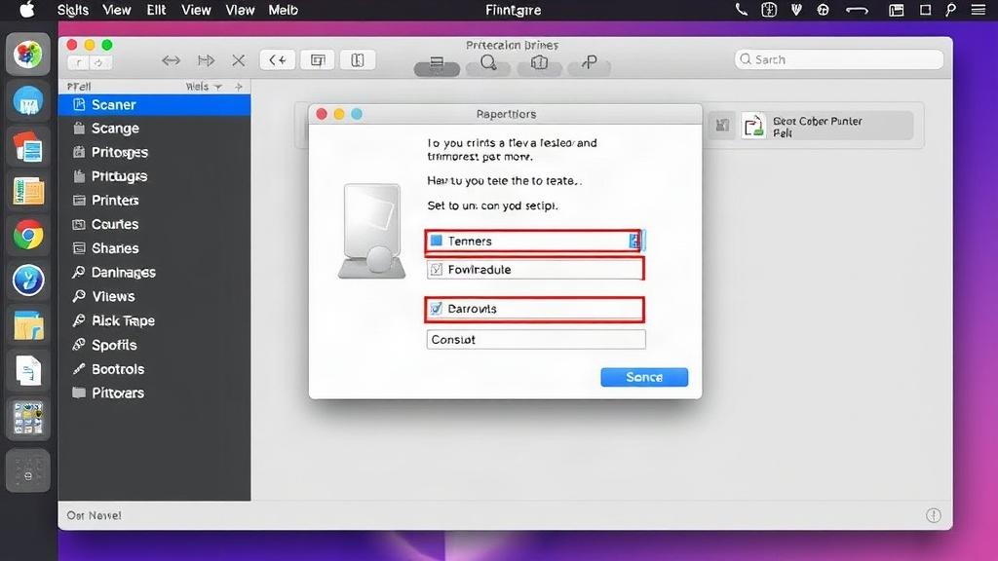998x561 pixels.
Task: Select Rick Trape in the sidebar
Action: coord(154,320)
